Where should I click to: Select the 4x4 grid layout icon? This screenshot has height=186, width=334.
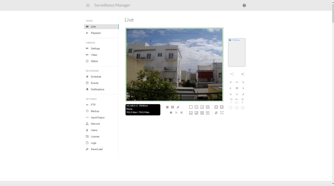pos(202,113)
